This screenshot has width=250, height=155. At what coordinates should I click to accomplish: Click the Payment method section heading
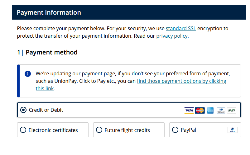[x=47, y=52]
